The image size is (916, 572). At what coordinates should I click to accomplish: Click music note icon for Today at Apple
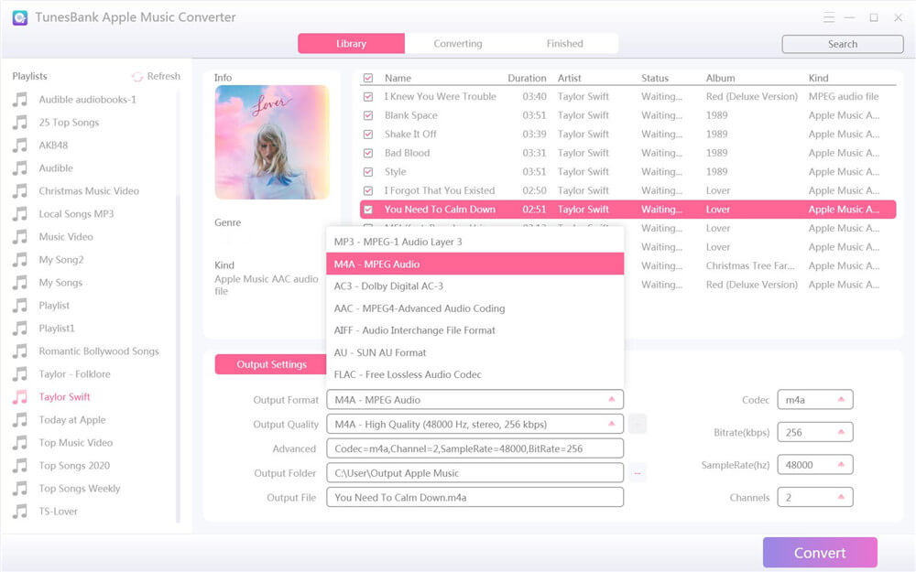(20, 420)
